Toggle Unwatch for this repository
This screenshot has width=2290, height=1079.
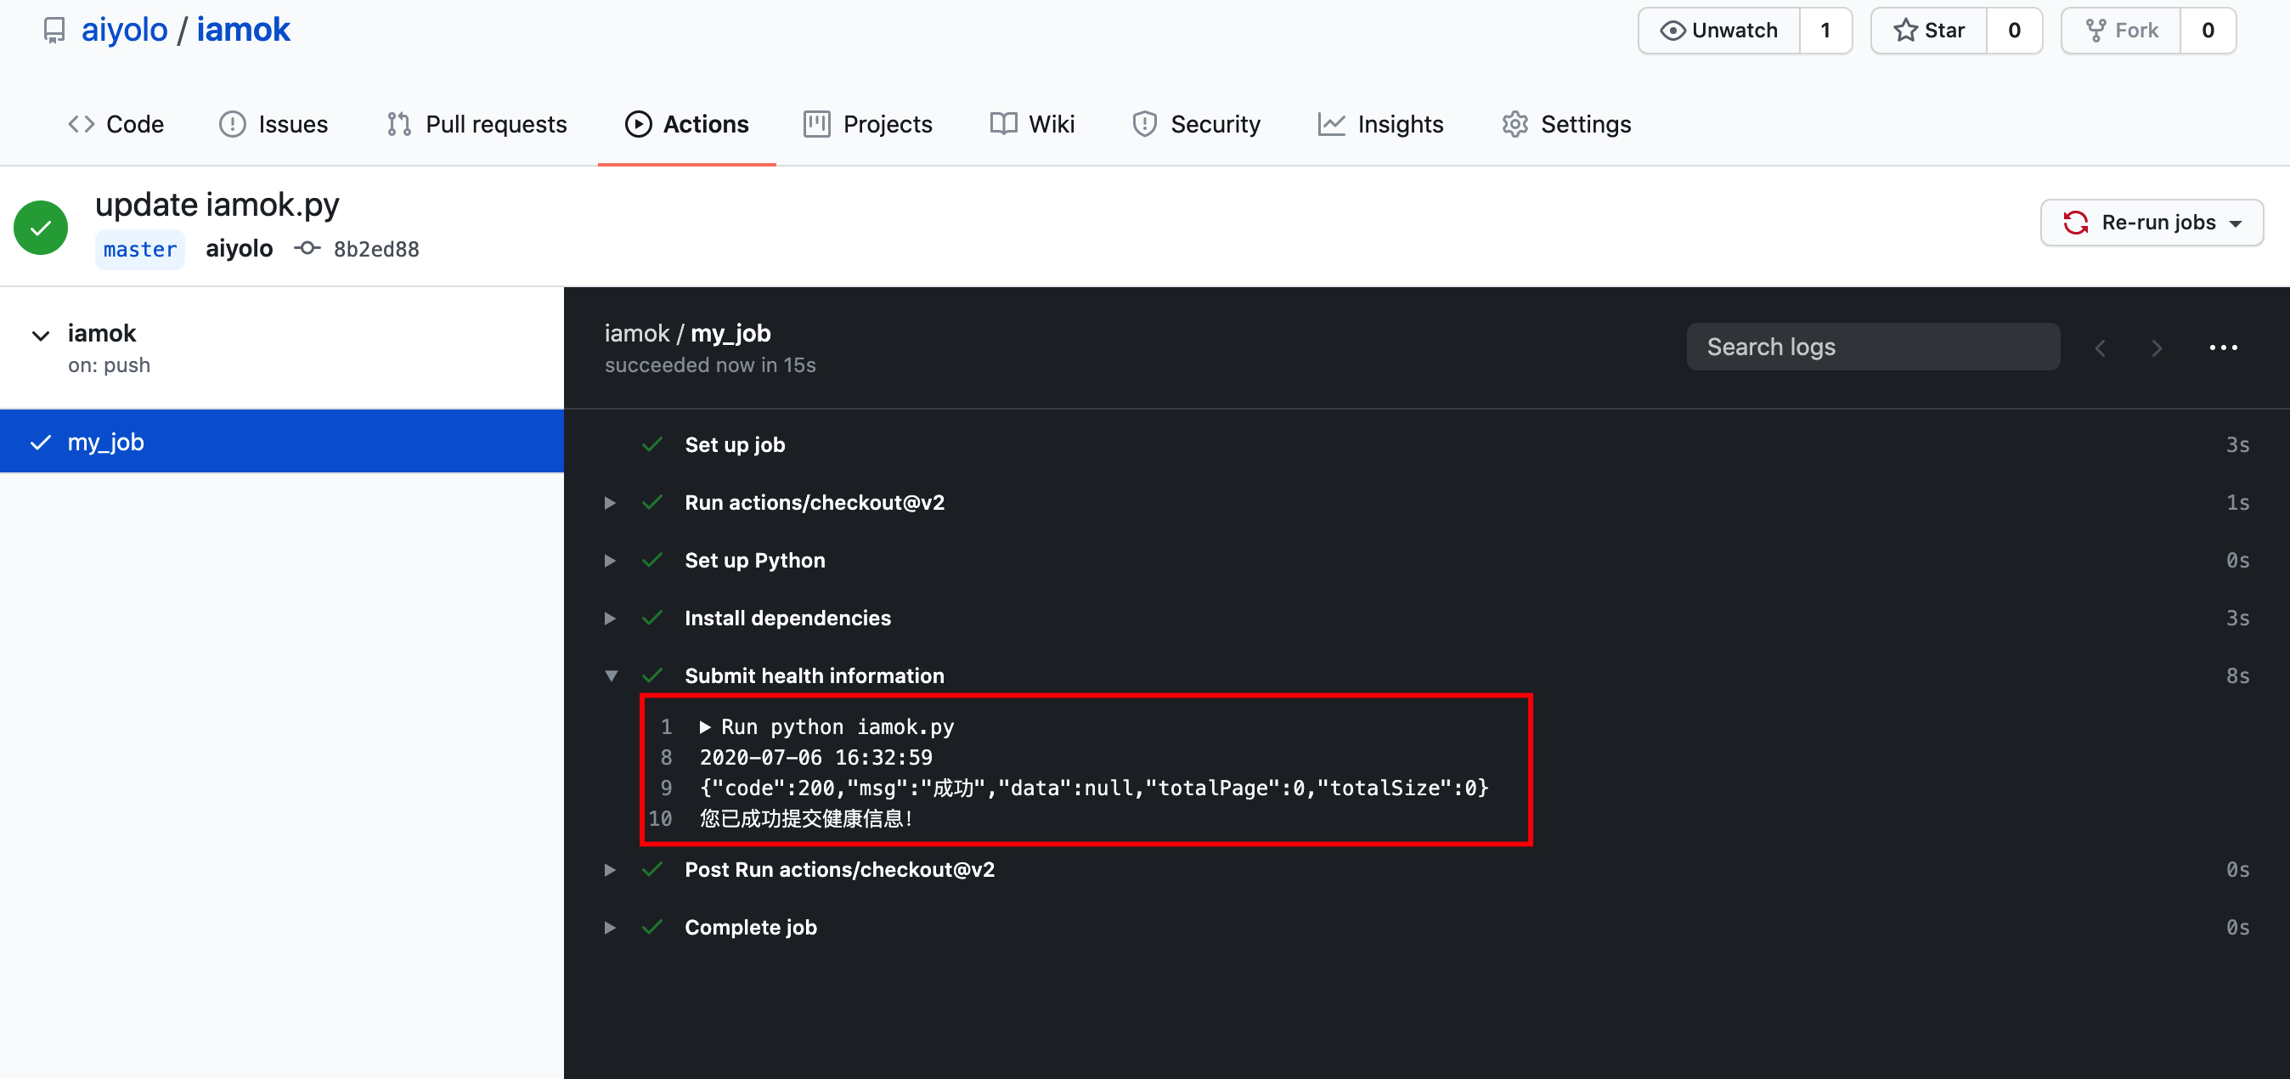tap(1719, 31)
